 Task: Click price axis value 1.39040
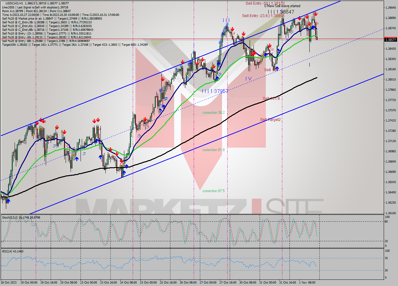[x=391, y=7]
